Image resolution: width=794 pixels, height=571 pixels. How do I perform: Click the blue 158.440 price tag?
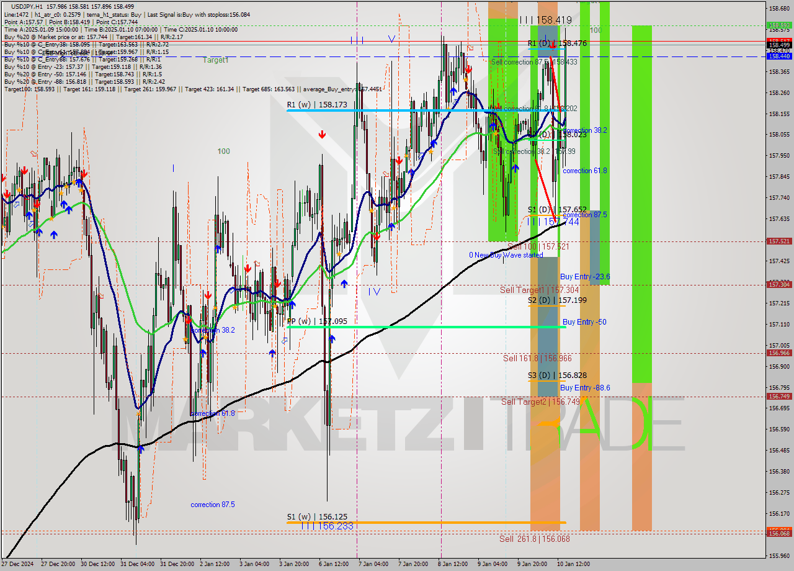pos(779,56)
